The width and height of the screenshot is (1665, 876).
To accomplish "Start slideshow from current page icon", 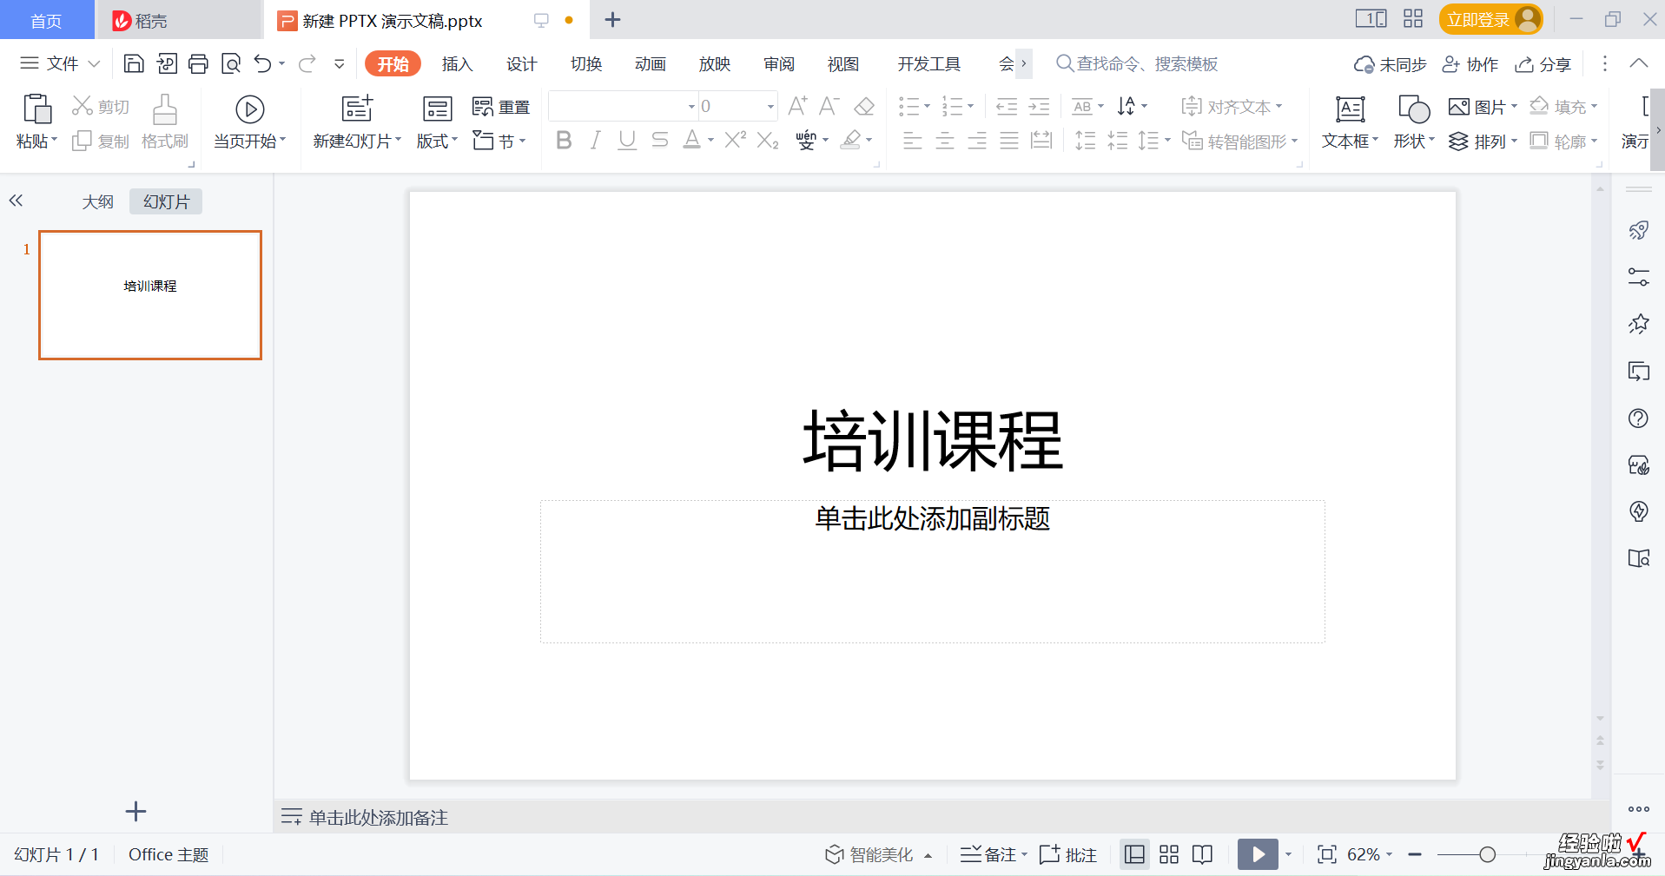I will (250, 109).
